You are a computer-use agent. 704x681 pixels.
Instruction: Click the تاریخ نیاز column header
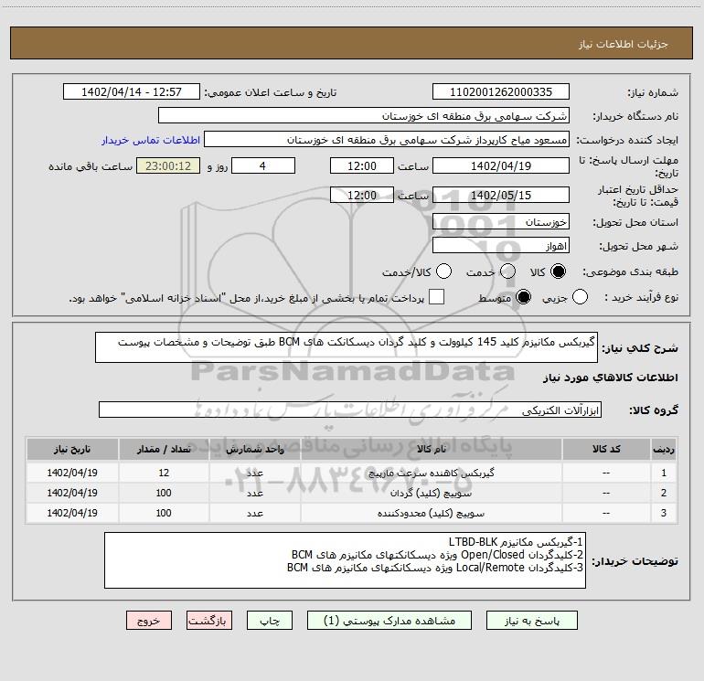(x=72, y=450)
